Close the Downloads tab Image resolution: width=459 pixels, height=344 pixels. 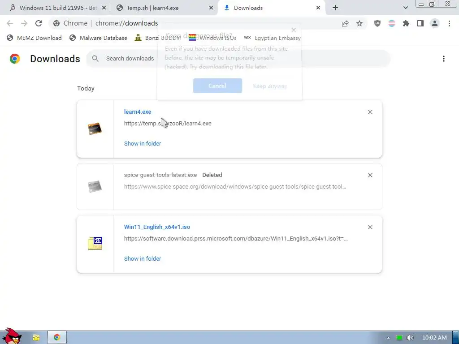click(x=318, y=8)
